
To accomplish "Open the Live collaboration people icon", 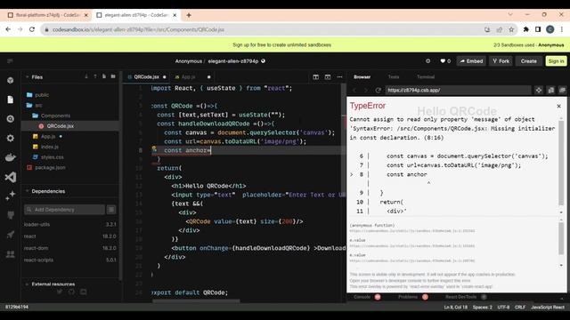I will click(x=10, y=254).
